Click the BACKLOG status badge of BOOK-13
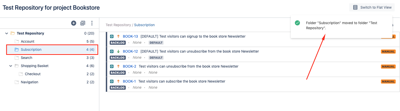Viewport: 400px width, 111px height. click(118, 43)
